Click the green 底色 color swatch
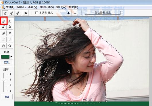152x106 pixels. click(x=5, y=57)
